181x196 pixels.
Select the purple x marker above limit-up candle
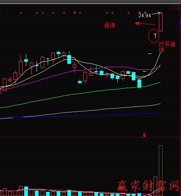[161, 13]
